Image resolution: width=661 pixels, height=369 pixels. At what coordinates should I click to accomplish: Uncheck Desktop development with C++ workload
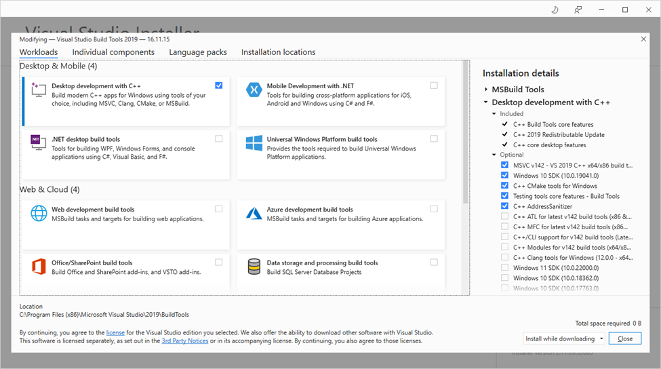click(219, 85)
